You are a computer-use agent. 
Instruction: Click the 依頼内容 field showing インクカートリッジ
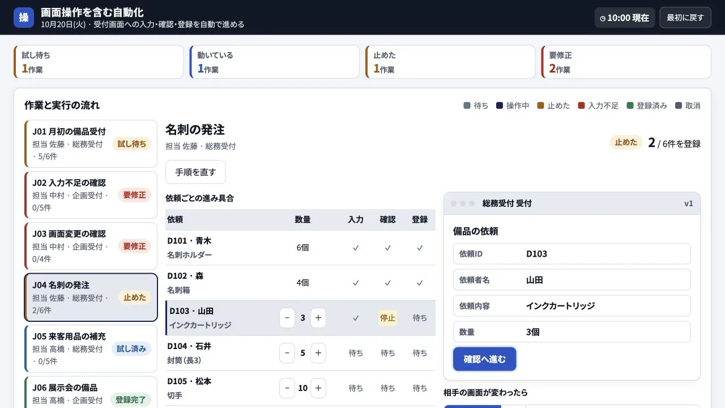point(572,306)
